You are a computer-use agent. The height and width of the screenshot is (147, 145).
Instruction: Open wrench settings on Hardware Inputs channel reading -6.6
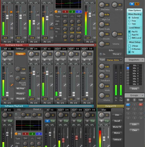click(x=12, y=24)
